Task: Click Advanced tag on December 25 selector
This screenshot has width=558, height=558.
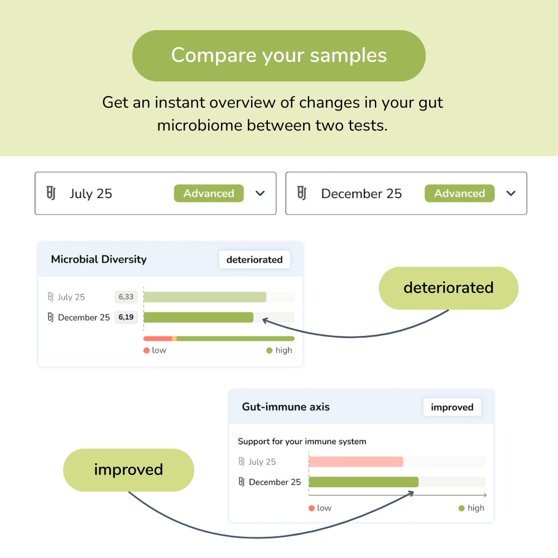Action: click(x=459, y=194)
